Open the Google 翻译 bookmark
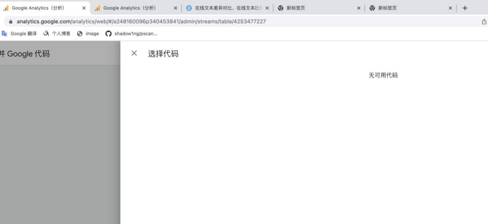The height and width of the screenshot is (224, 488). pyautogui.click(x=19, y=33)
